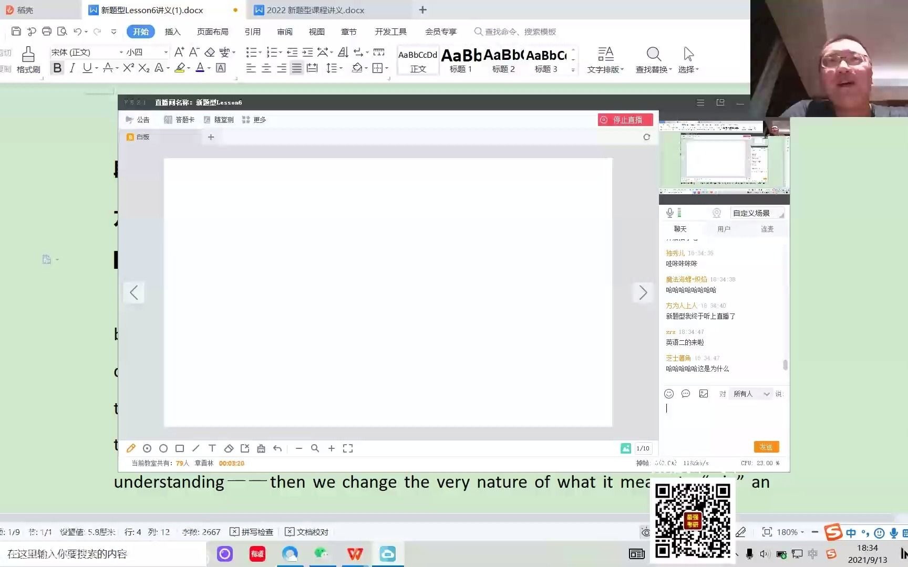Open the font color A swatch
Screen dimensions: 908x567
pyautogui.click(x=200, y=68)
